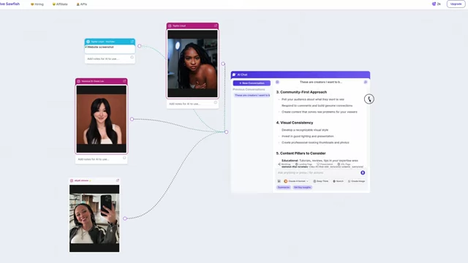This screenshot has width=468, height=263.
Task: Focus the 'Ask anything' chat input field
Action: (317, 172)
